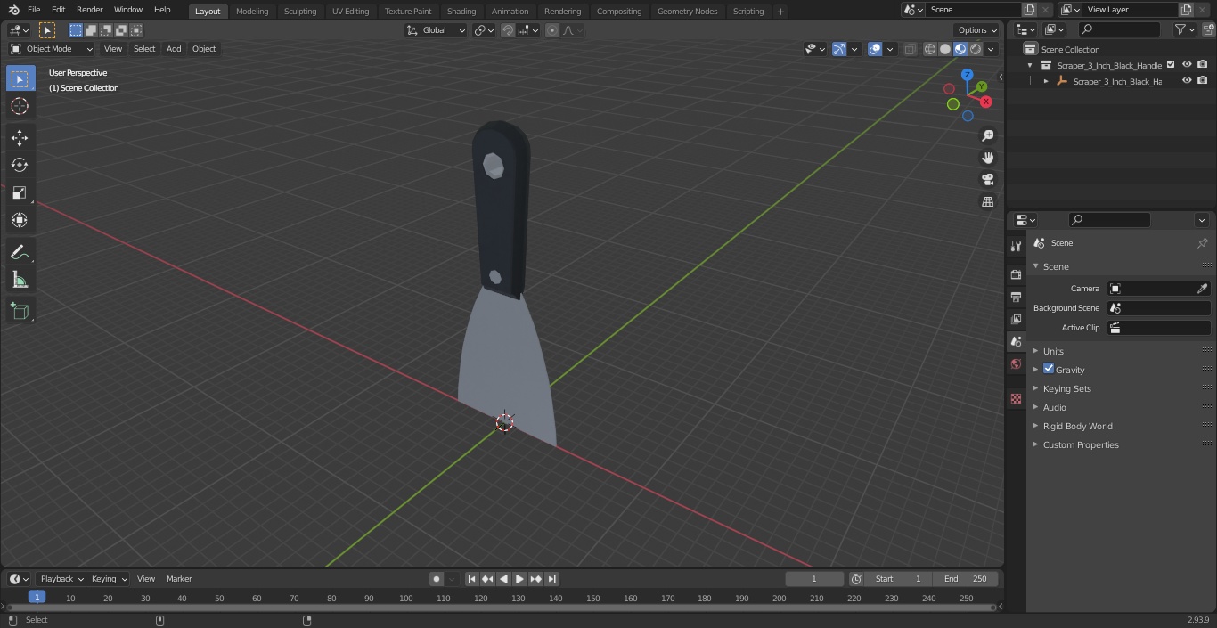Switch to the Sculpting workspace tab
The height and width of the screenshot is (628, 1217).
[300, 12]
